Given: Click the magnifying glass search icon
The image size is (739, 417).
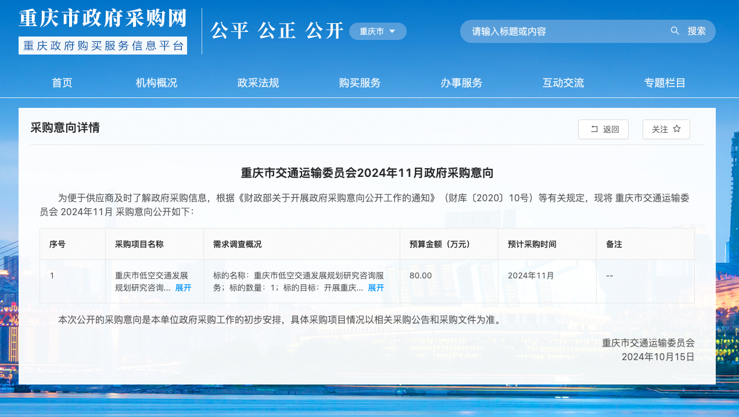Looking at the screenshot, I should pyautogui.click(x=675, y=31).
